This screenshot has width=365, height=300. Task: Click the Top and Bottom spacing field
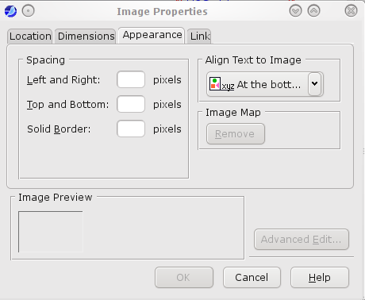[131, 104]
